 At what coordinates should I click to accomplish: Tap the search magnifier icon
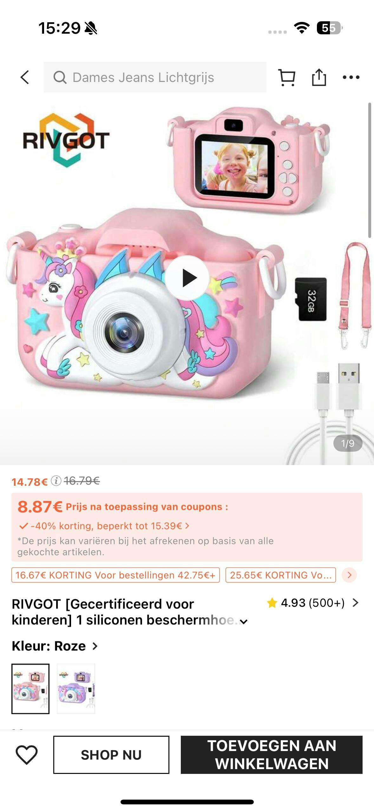(x=60, y=77)
